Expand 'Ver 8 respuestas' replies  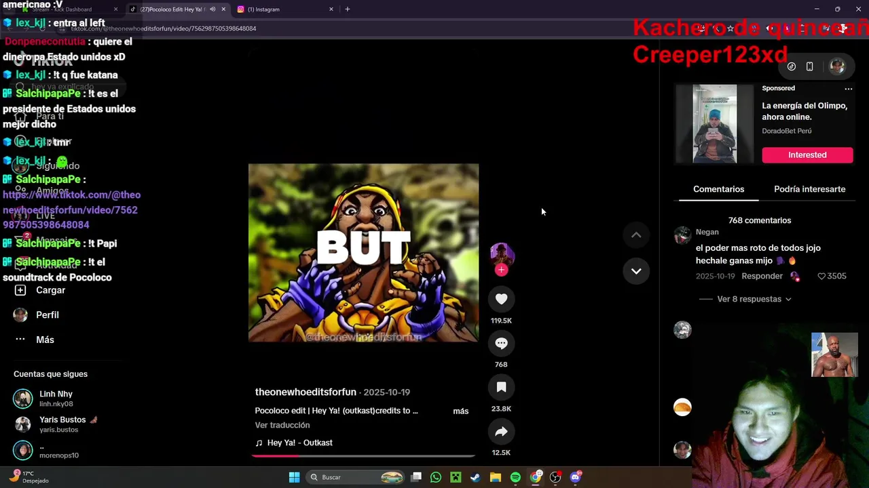(754, 299)
